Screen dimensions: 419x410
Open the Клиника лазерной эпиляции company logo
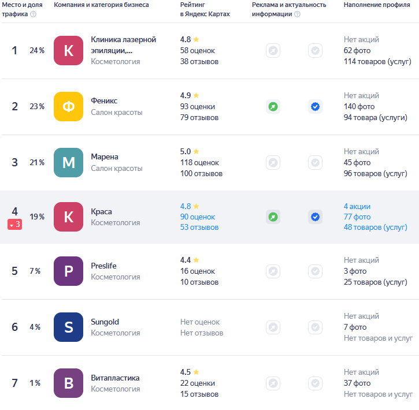[68, 50]
